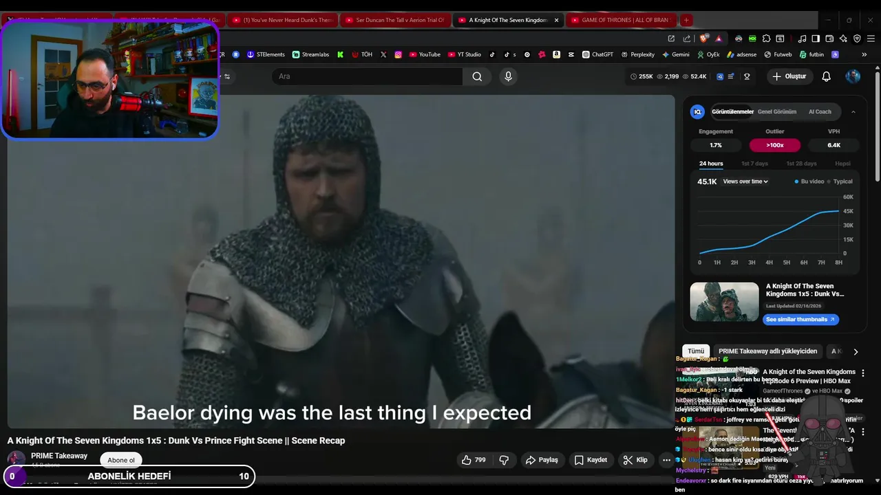Viewport: 881px width, 495px height.
Task: Click the Kaydet save button
Action: click(x=591, y=460)
